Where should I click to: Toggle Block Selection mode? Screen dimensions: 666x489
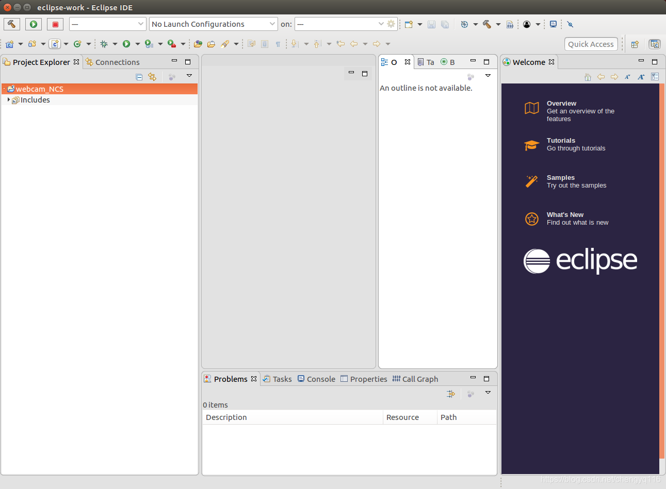click(x=265, y=44)
